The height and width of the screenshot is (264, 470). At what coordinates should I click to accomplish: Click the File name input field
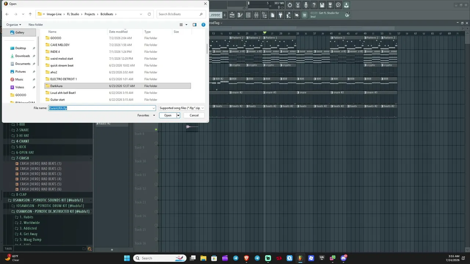pyautogui.click(x=100, y=108)
